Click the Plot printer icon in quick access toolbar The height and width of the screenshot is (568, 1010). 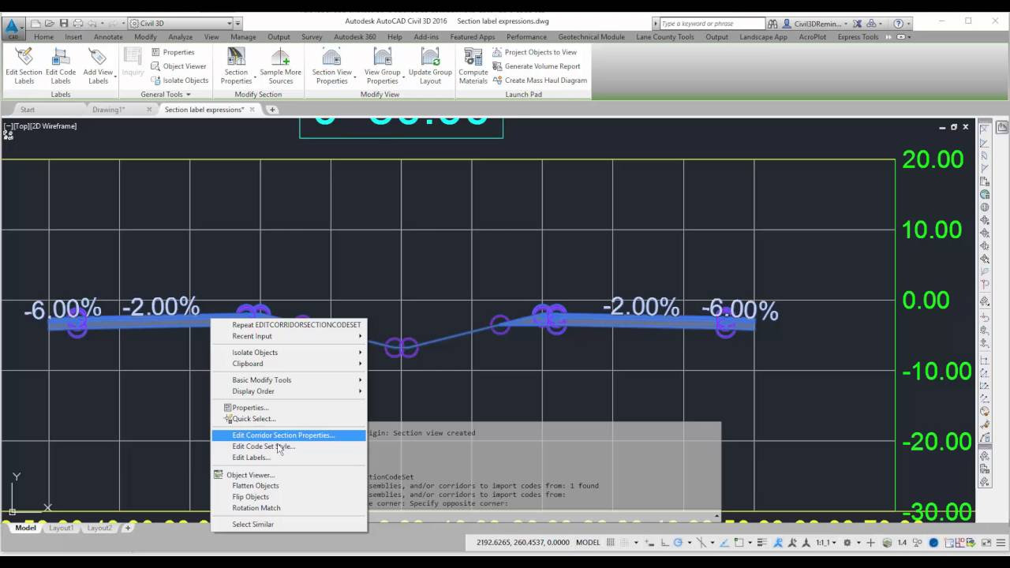coord(78,23)
